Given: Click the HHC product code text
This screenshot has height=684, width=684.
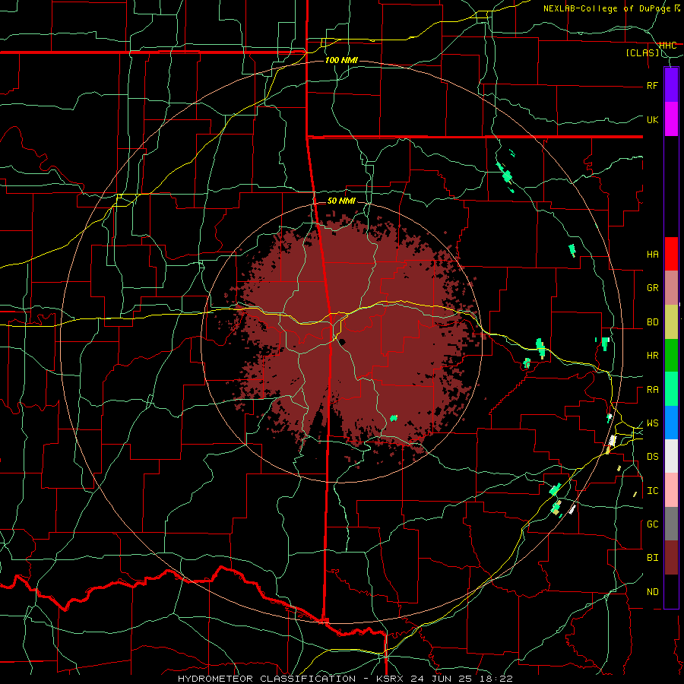Looking at the screenshot, I should (667, 46).
